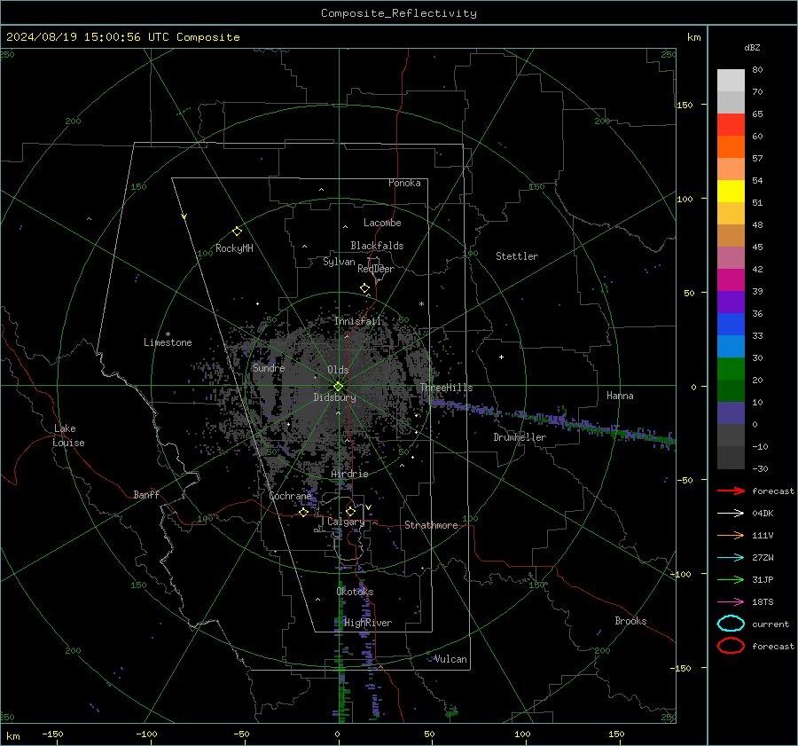Select the yellow 54 dBZ swatch
The height and width of the screenshot is (746, 798).
point(731,192)
